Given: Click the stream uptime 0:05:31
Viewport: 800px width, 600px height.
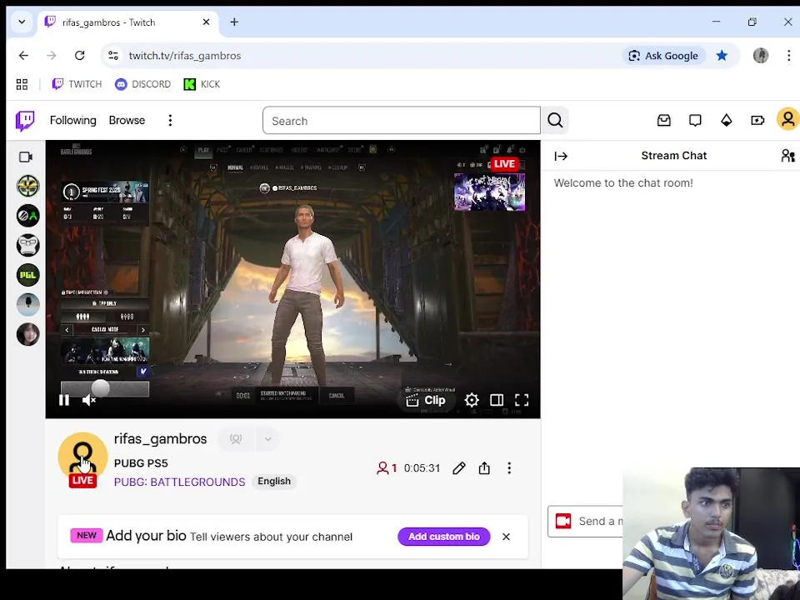Looking at the screenshot, I should pyautogui.click(x=422, y=468).
